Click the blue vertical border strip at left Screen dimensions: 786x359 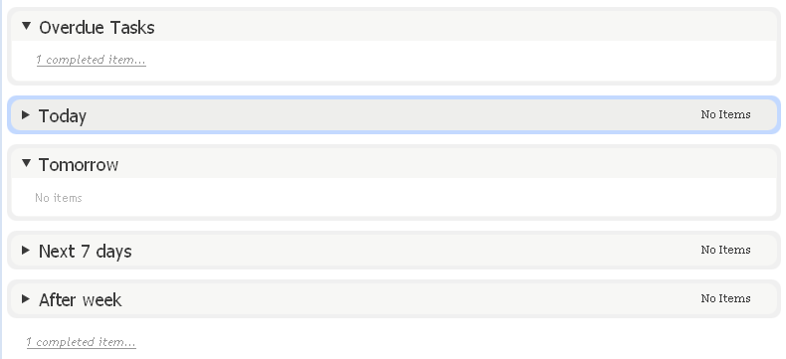click(x=1, y=179)
